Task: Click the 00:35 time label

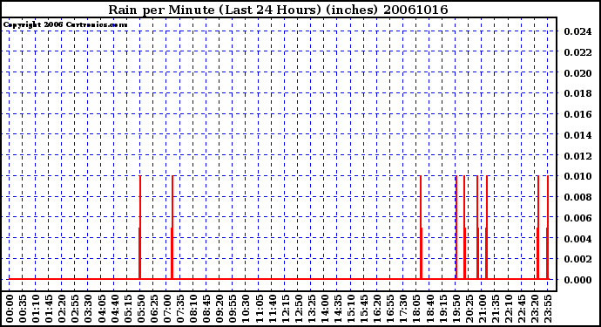Action: pos(23,309)
